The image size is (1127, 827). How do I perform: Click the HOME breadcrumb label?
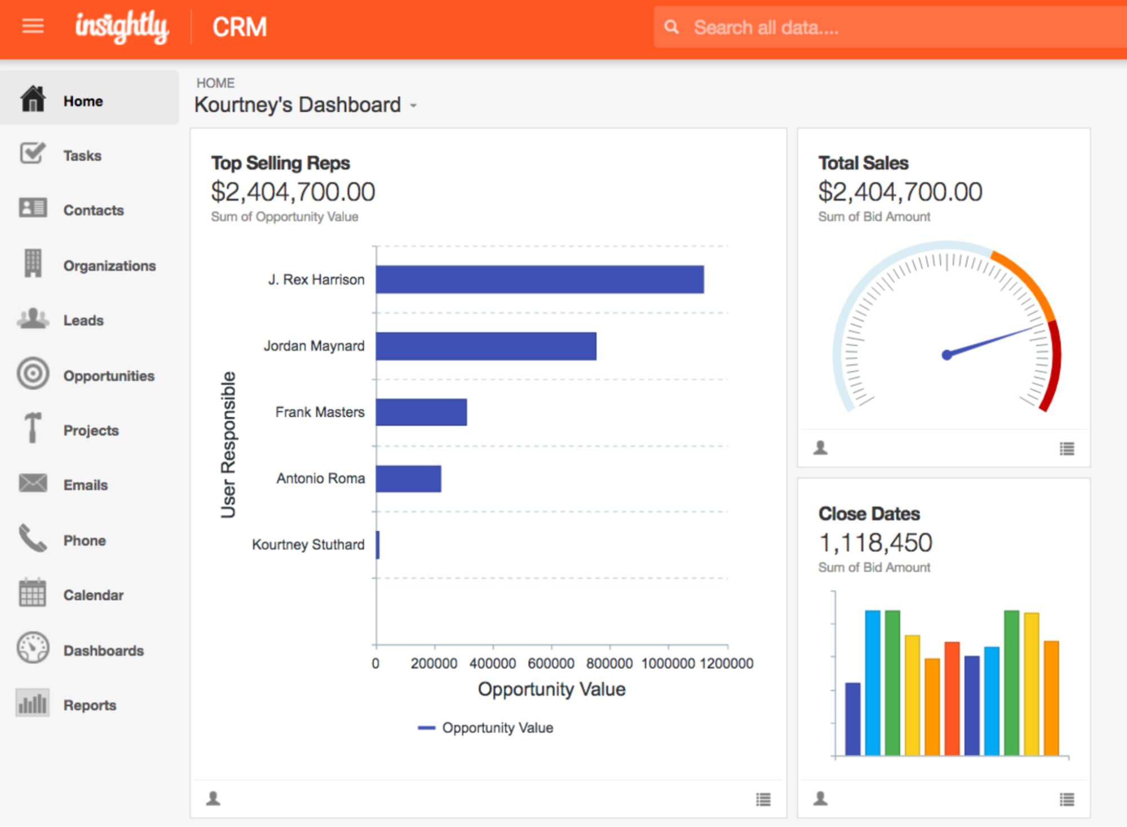click(x=215, y=82)
